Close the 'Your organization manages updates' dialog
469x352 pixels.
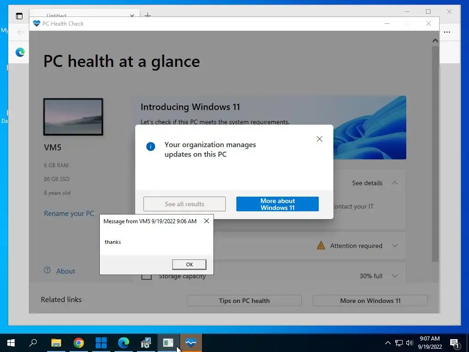pos(319,139)
